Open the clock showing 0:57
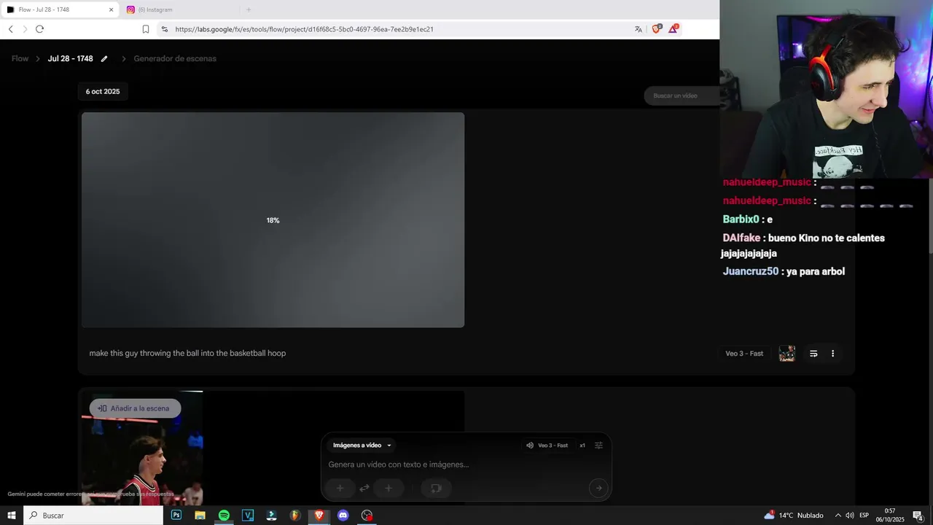933x525 pixels. click(889, 516)
